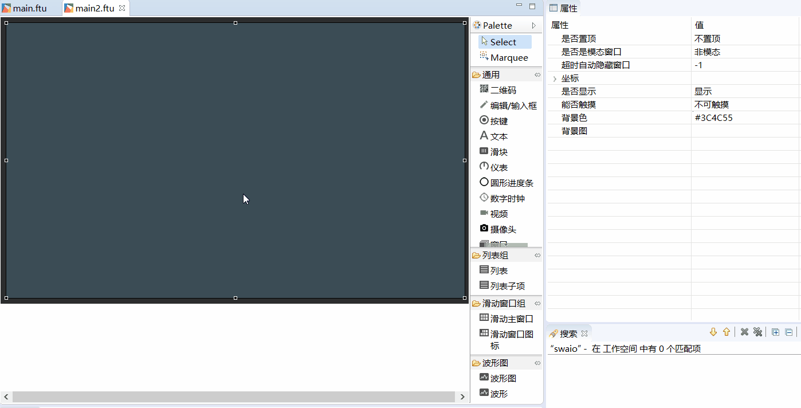Pin the 通用 drawer open
Viewport: 801px width, 408px height.
(x=537, y=75)
